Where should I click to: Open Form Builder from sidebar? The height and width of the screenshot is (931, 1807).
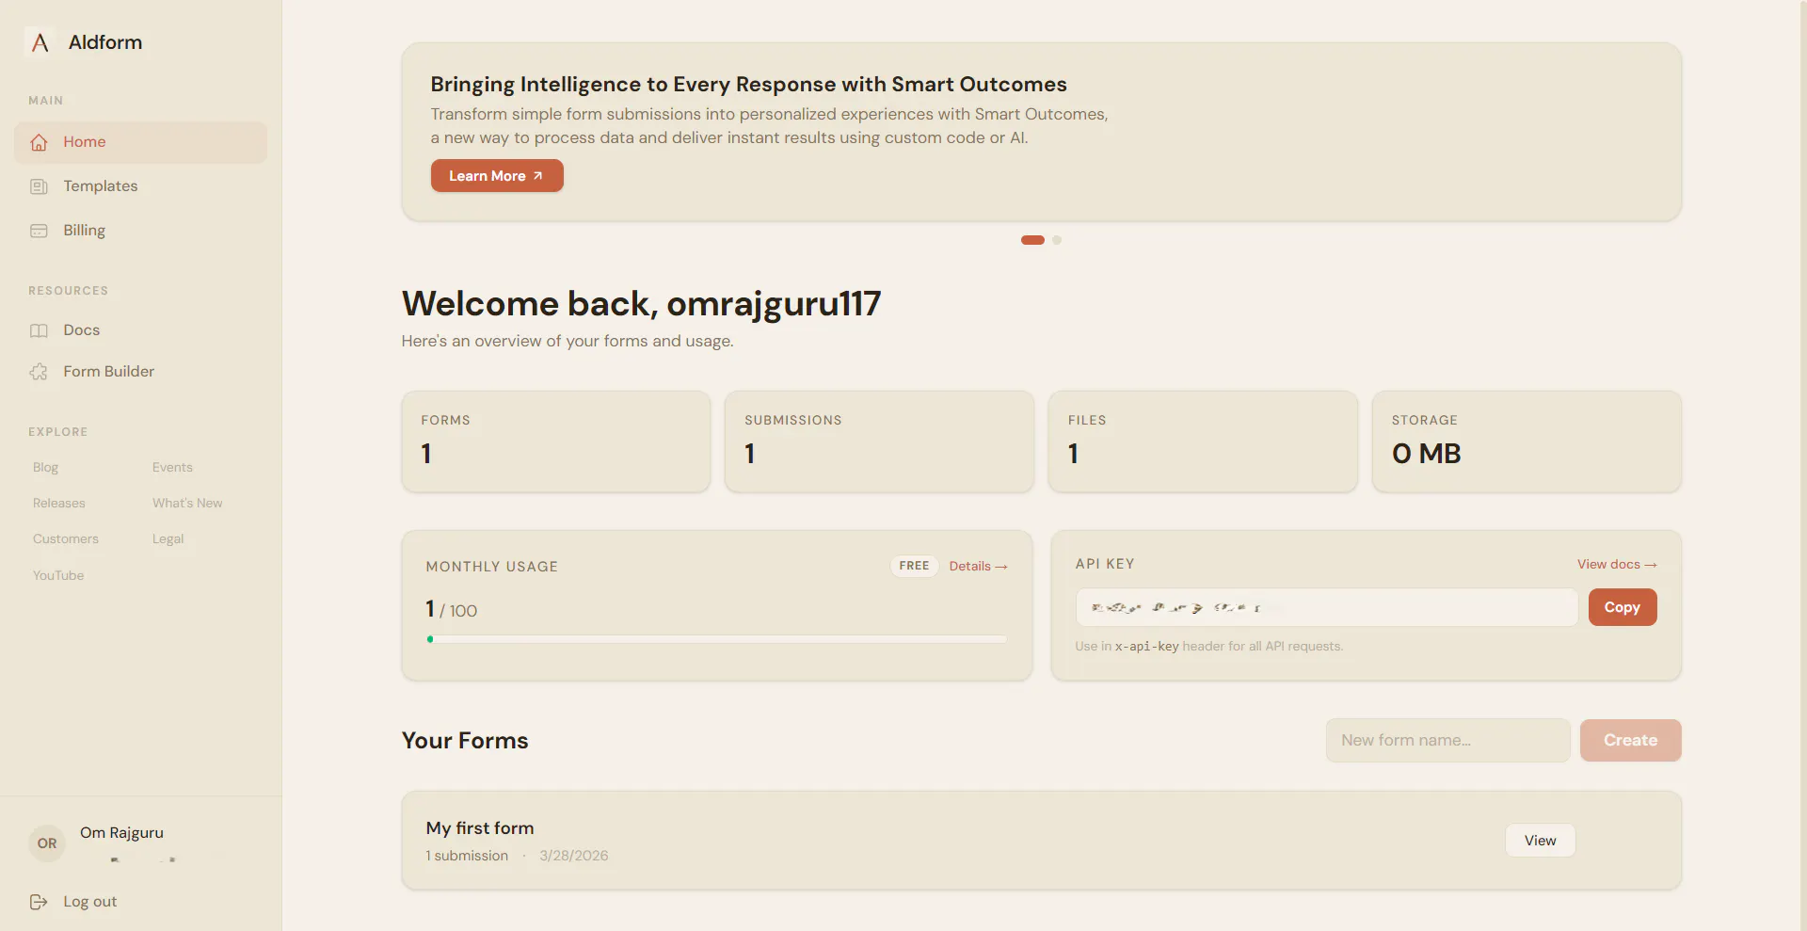[141, 372]
